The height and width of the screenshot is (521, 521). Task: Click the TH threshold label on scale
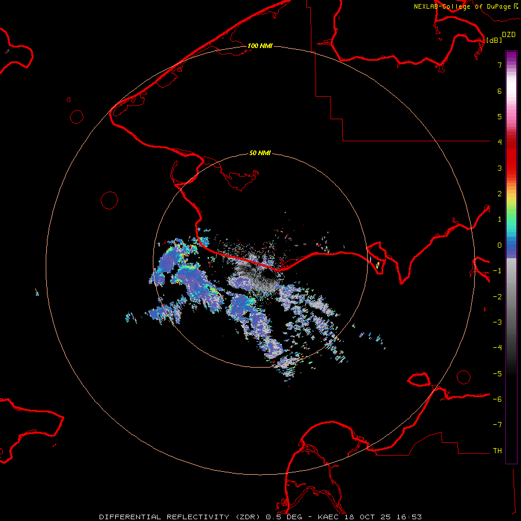tap(497, 451)
